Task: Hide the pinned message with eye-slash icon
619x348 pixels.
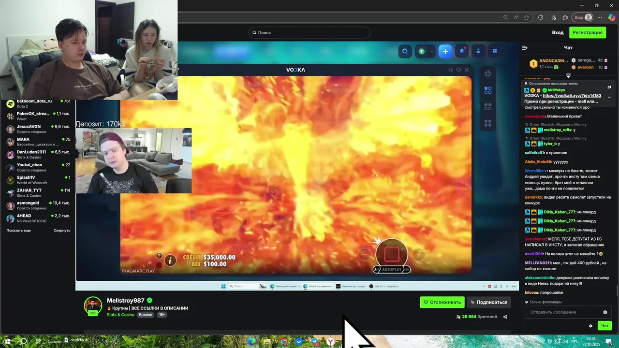Action: click(609, 87)
